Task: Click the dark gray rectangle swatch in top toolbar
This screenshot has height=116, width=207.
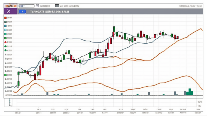Action: click(x=57, y=5)
